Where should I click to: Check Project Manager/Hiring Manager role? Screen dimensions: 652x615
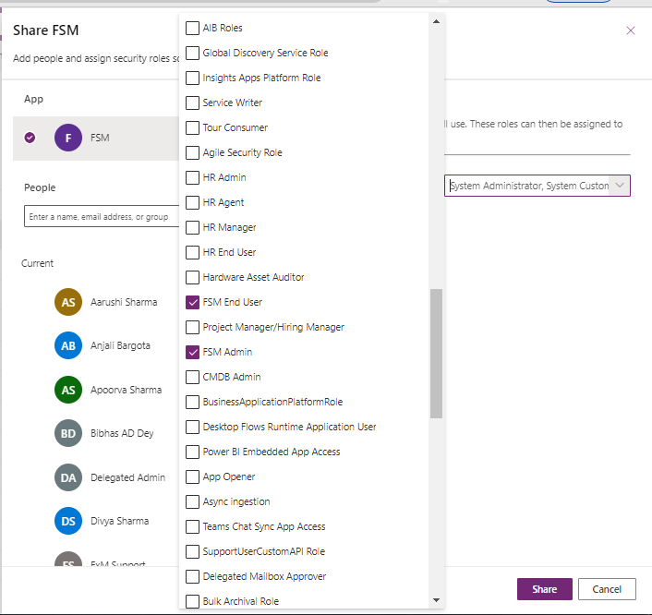tap(192, 327)
